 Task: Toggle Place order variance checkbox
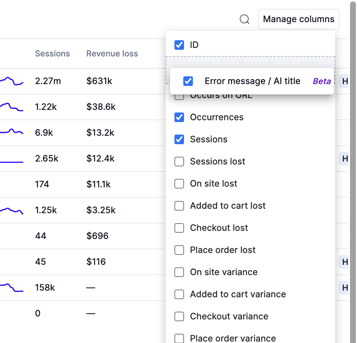[x=179, y=338]
